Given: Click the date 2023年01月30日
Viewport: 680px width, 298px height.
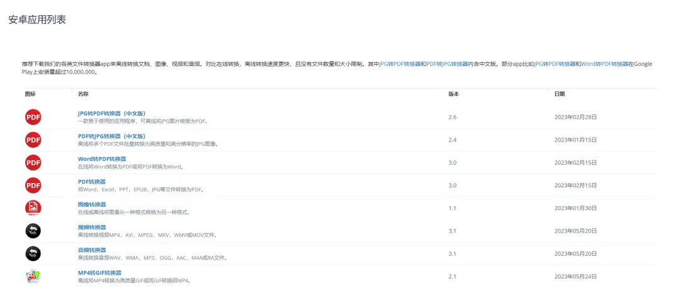Looking at the screenshot, I should [x=575, y=208].
